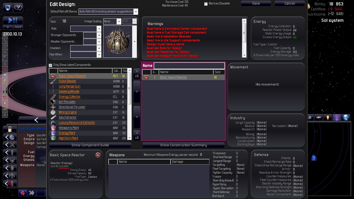Screen dimensions: 354x199
Task: Select the Basic Space Reactor component icon
Action: [x=53, y=76]
